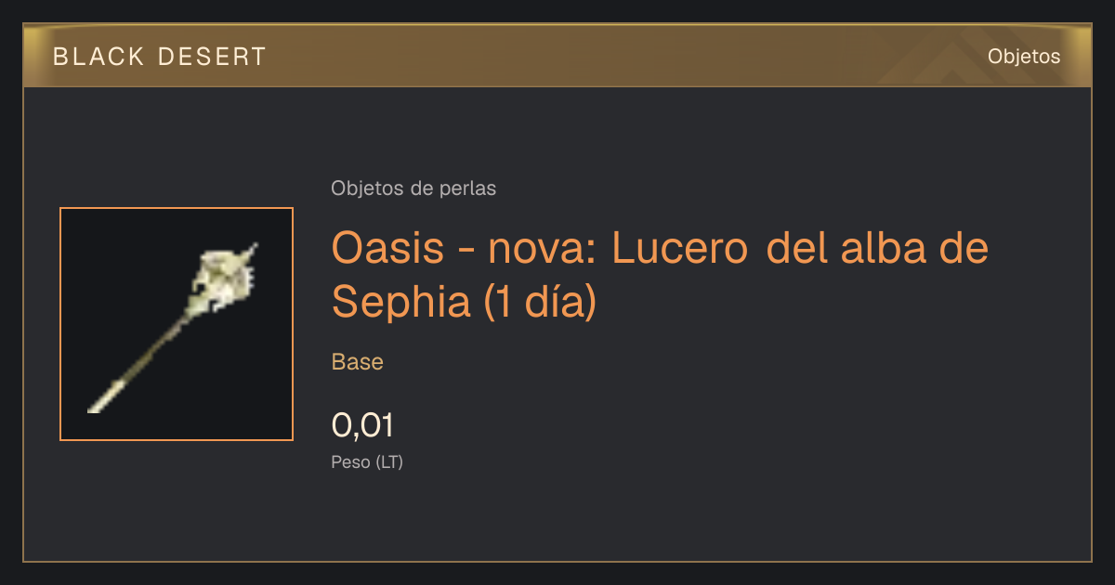The height and width of the screenshot is (585, 1115).
Task: Click the chevron emblem in the header banner
Action: pyautogui.click(x=937, y=61)
